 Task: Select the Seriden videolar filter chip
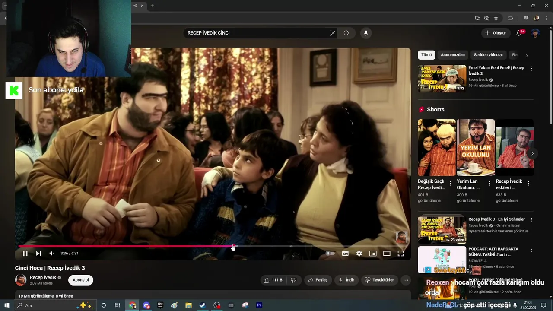click(x=488, y=55)
